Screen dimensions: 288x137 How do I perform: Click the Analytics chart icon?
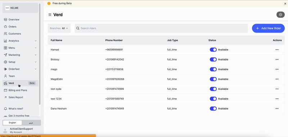(5, 41)
